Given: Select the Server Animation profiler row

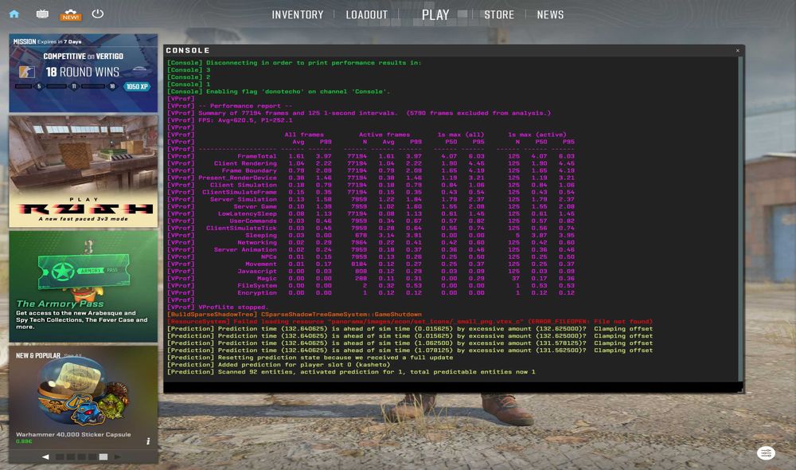Looking at the screenshot, I should coord(371,249).
